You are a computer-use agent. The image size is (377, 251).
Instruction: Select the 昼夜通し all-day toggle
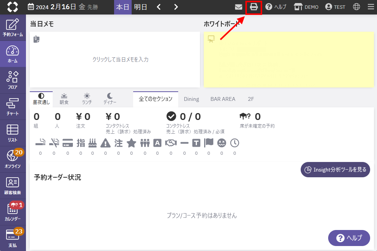[41, 99]
